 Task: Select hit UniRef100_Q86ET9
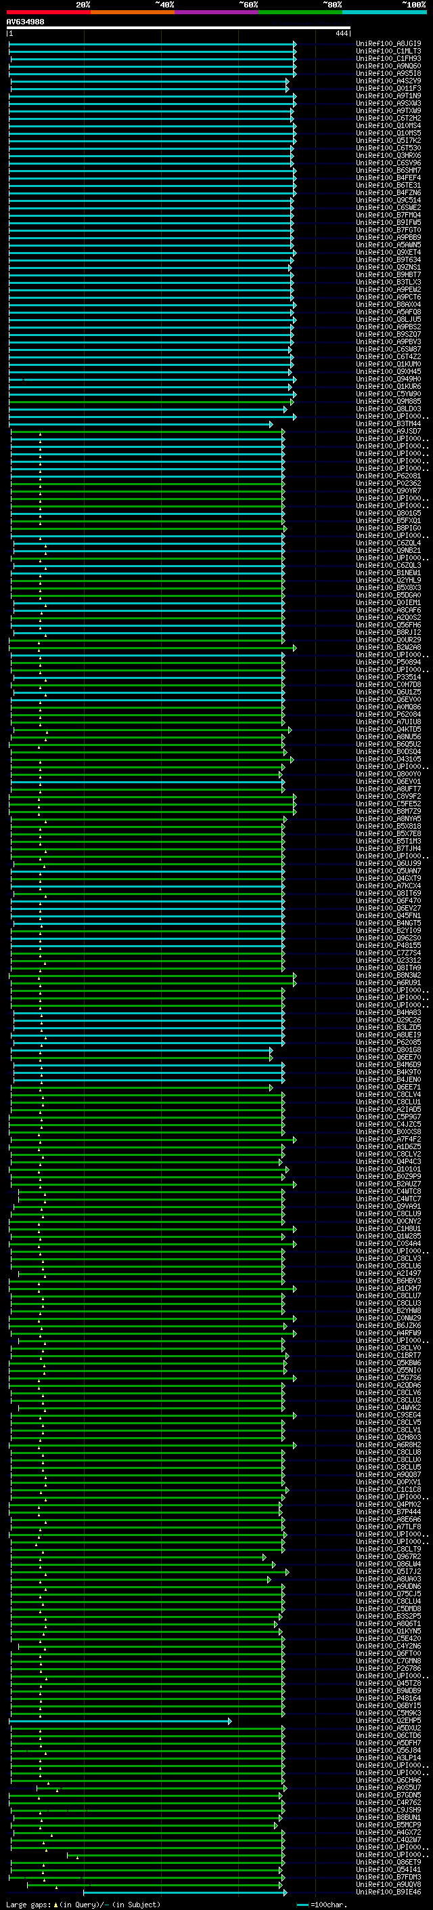388,1863
